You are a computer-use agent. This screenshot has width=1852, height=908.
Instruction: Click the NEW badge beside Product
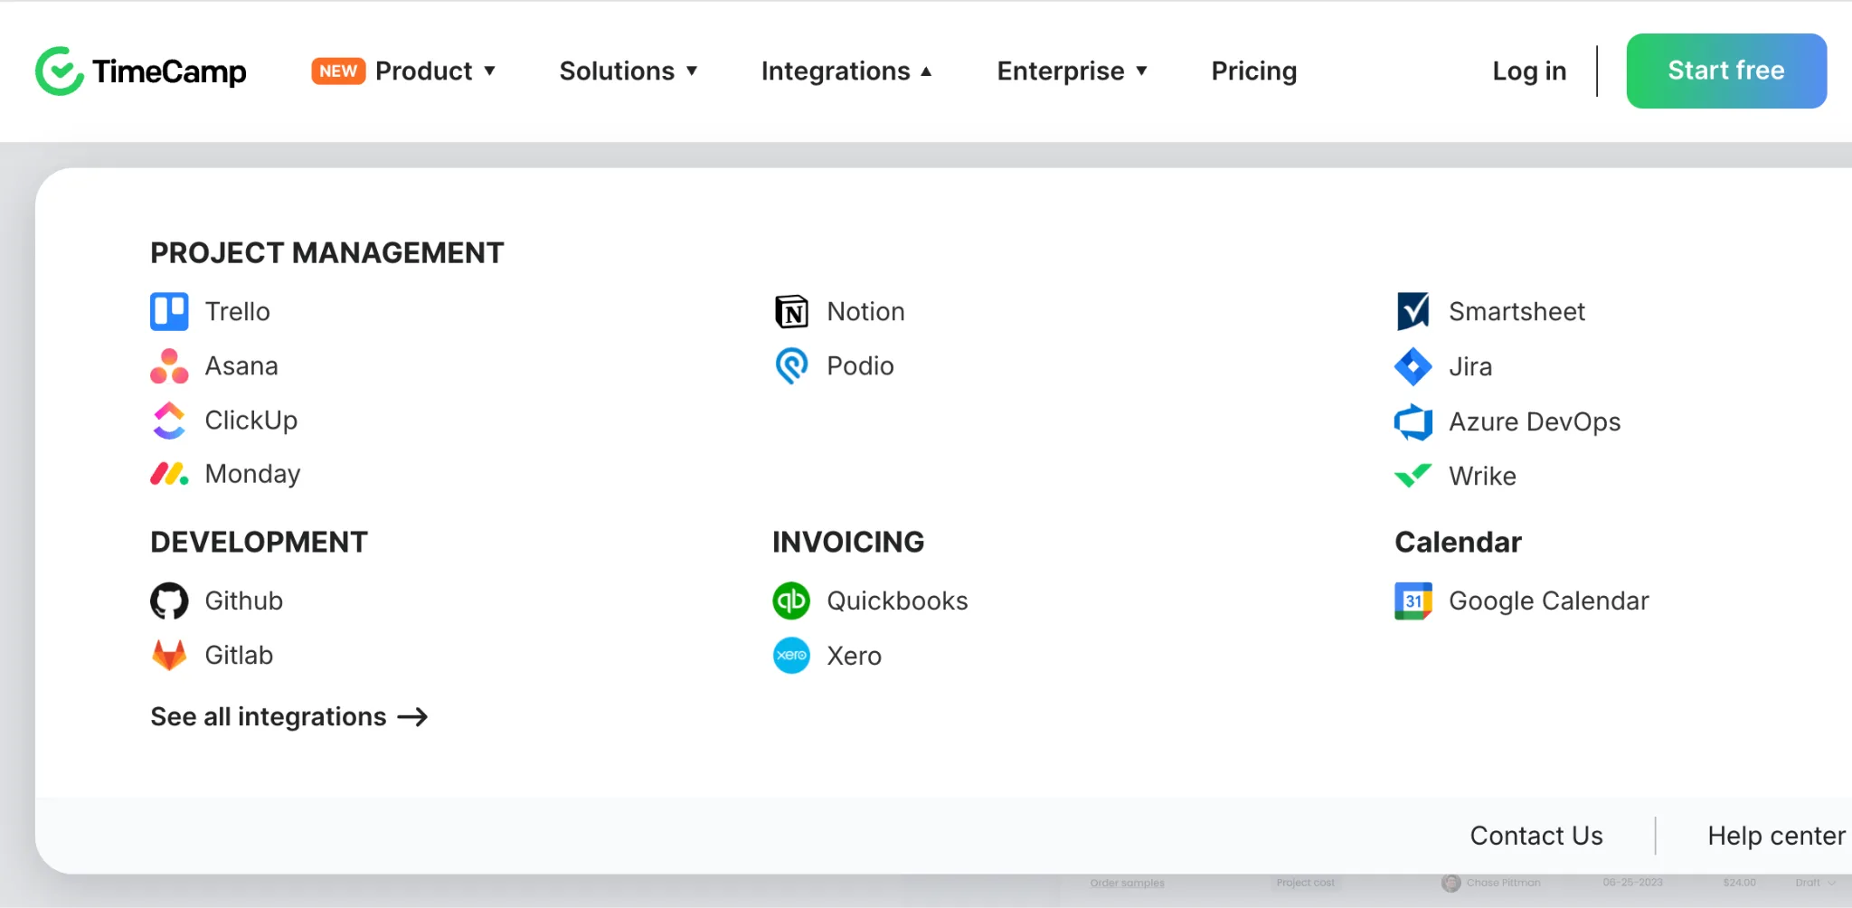tap(338, 71)
